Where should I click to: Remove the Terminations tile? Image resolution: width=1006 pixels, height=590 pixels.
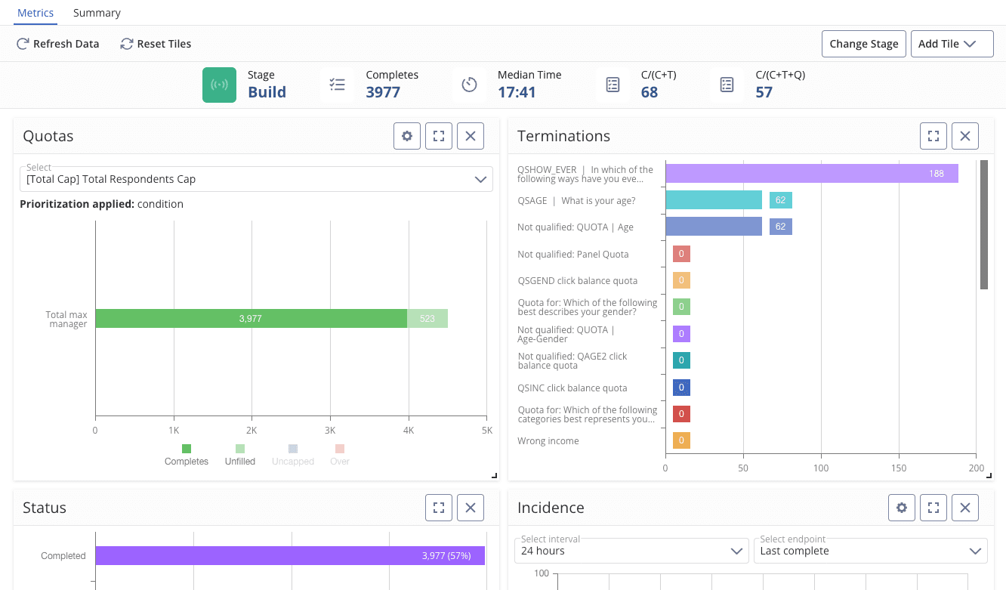click(964, 136)
